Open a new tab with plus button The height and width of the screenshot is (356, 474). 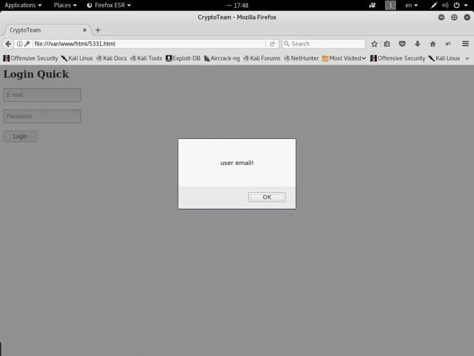[98, 30]
